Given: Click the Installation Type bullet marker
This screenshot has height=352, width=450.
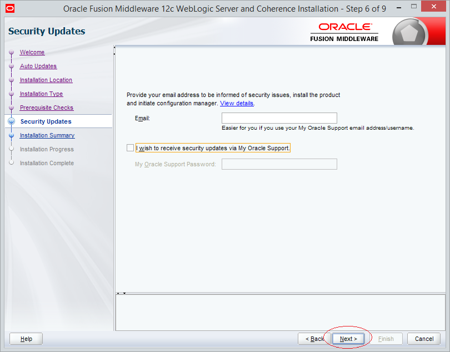Looking at the screenshot, I should point(12,94).
